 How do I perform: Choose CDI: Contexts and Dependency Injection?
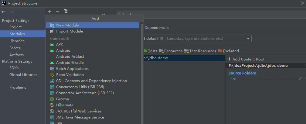tap(93, 81)
